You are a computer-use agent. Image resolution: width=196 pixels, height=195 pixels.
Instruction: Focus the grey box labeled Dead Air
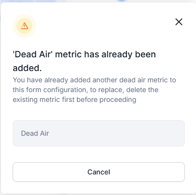click(x=99, y=133)
